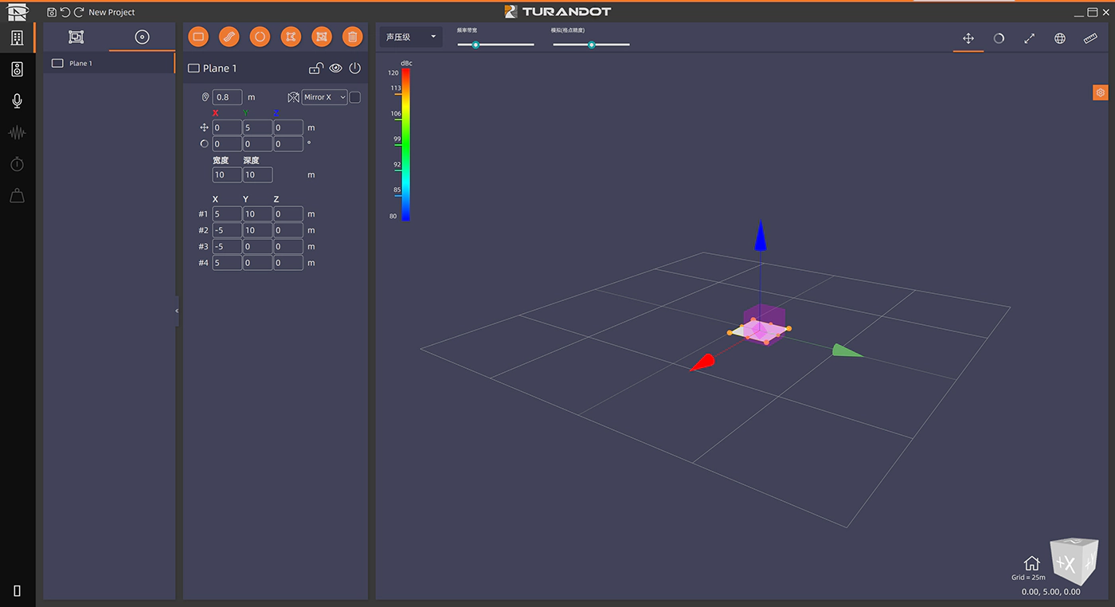Enable the Mirror X checkbox

click(355, 97)
